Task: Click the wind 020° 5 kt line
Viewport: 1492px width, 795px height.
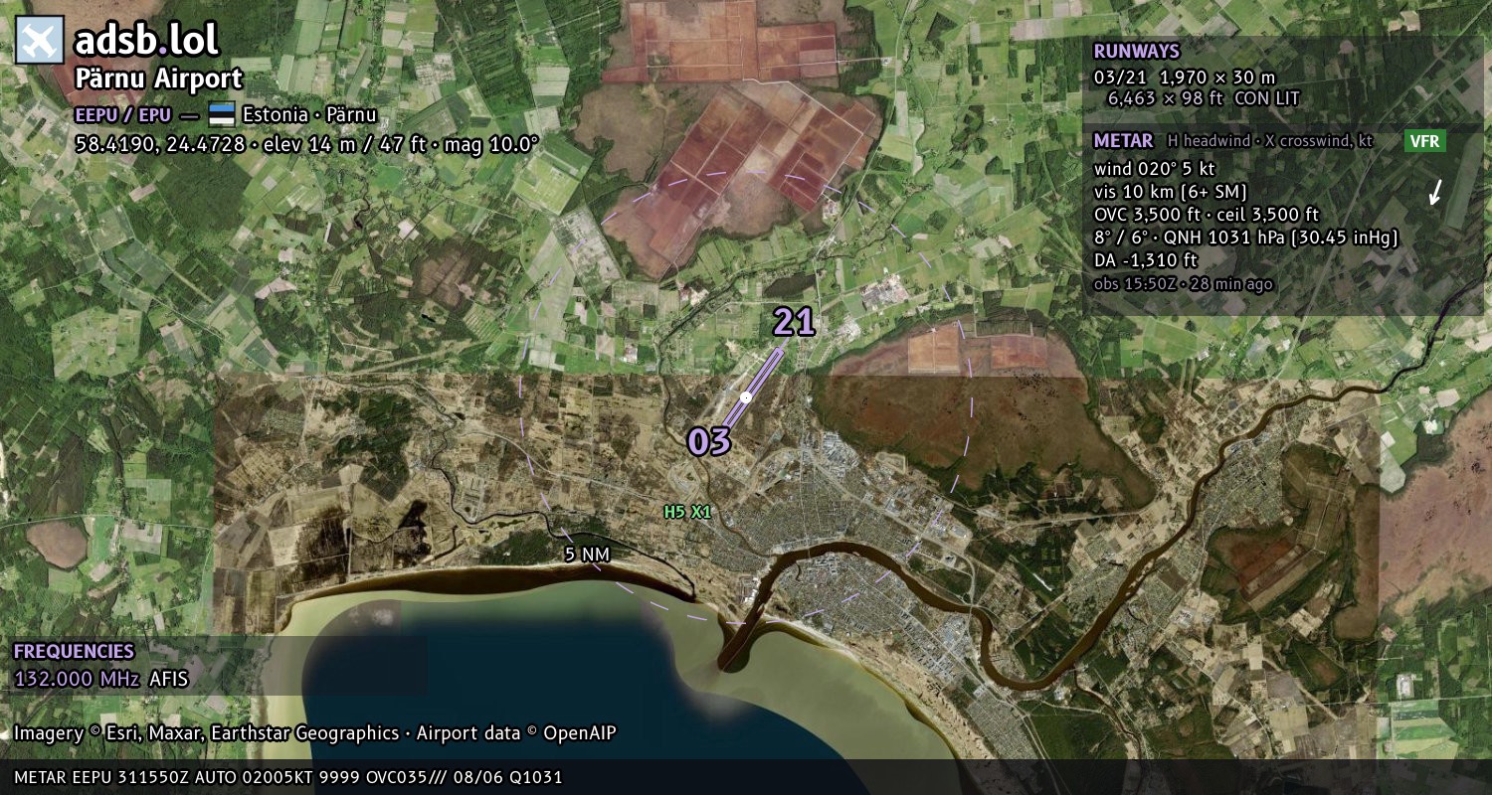Action: click(x=1154, y=168)
